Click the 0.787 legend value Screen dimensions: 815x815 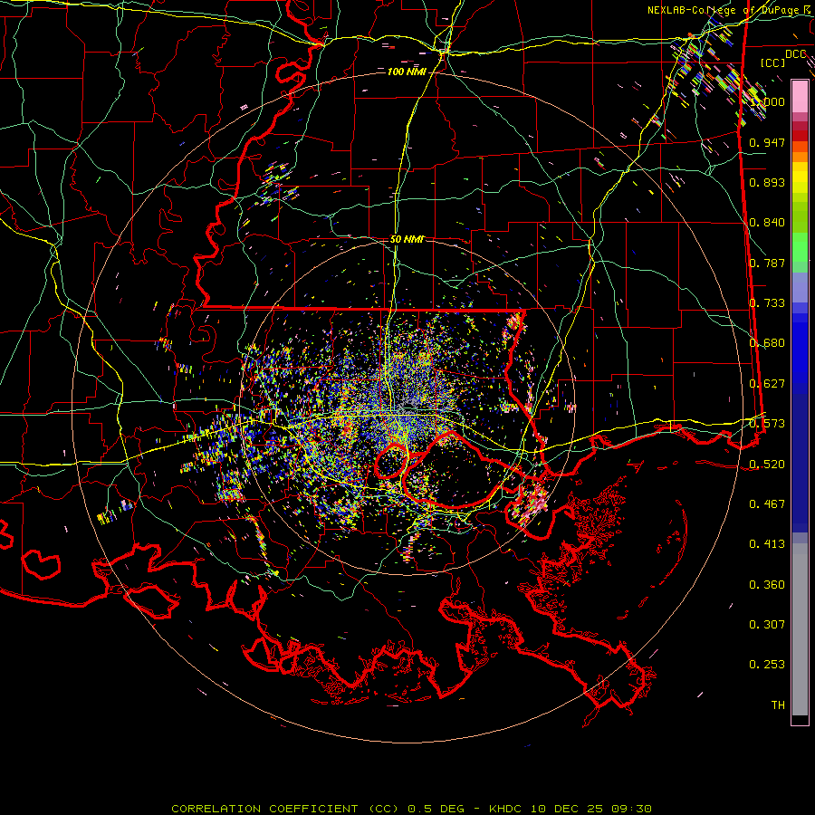pyautogui.click(x=767, y=263)
